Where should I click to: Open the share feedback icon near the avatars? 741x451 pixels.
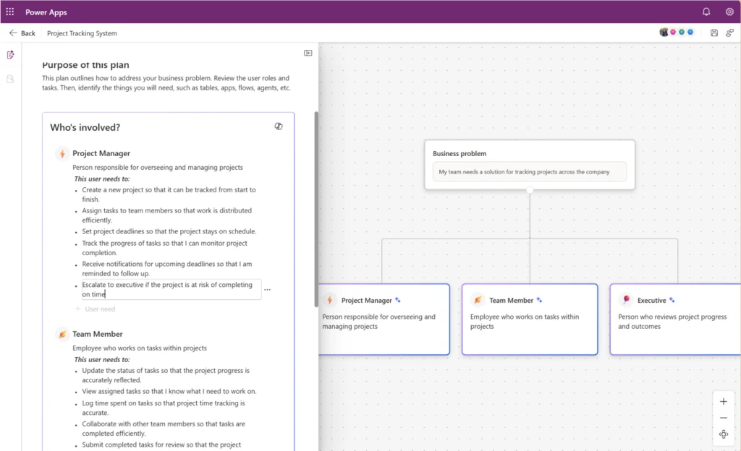tap(731, 33)
